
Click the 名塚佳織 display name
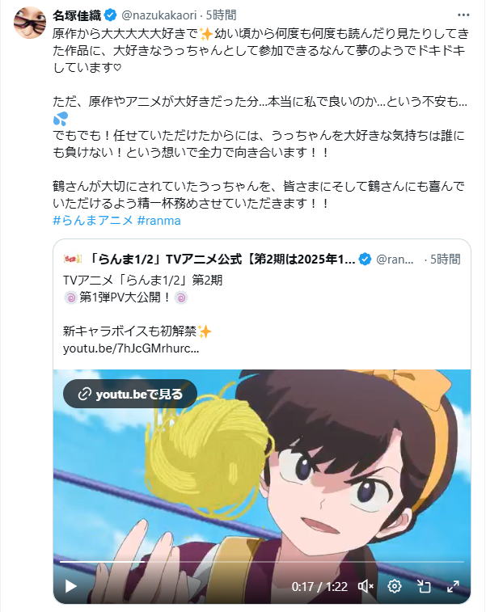(77, 15)
